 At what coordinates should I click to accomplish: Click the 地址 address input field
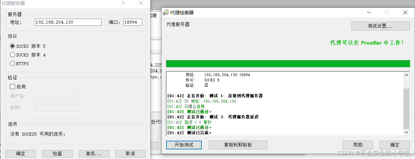pyautogui.click(x=68, y=22)
